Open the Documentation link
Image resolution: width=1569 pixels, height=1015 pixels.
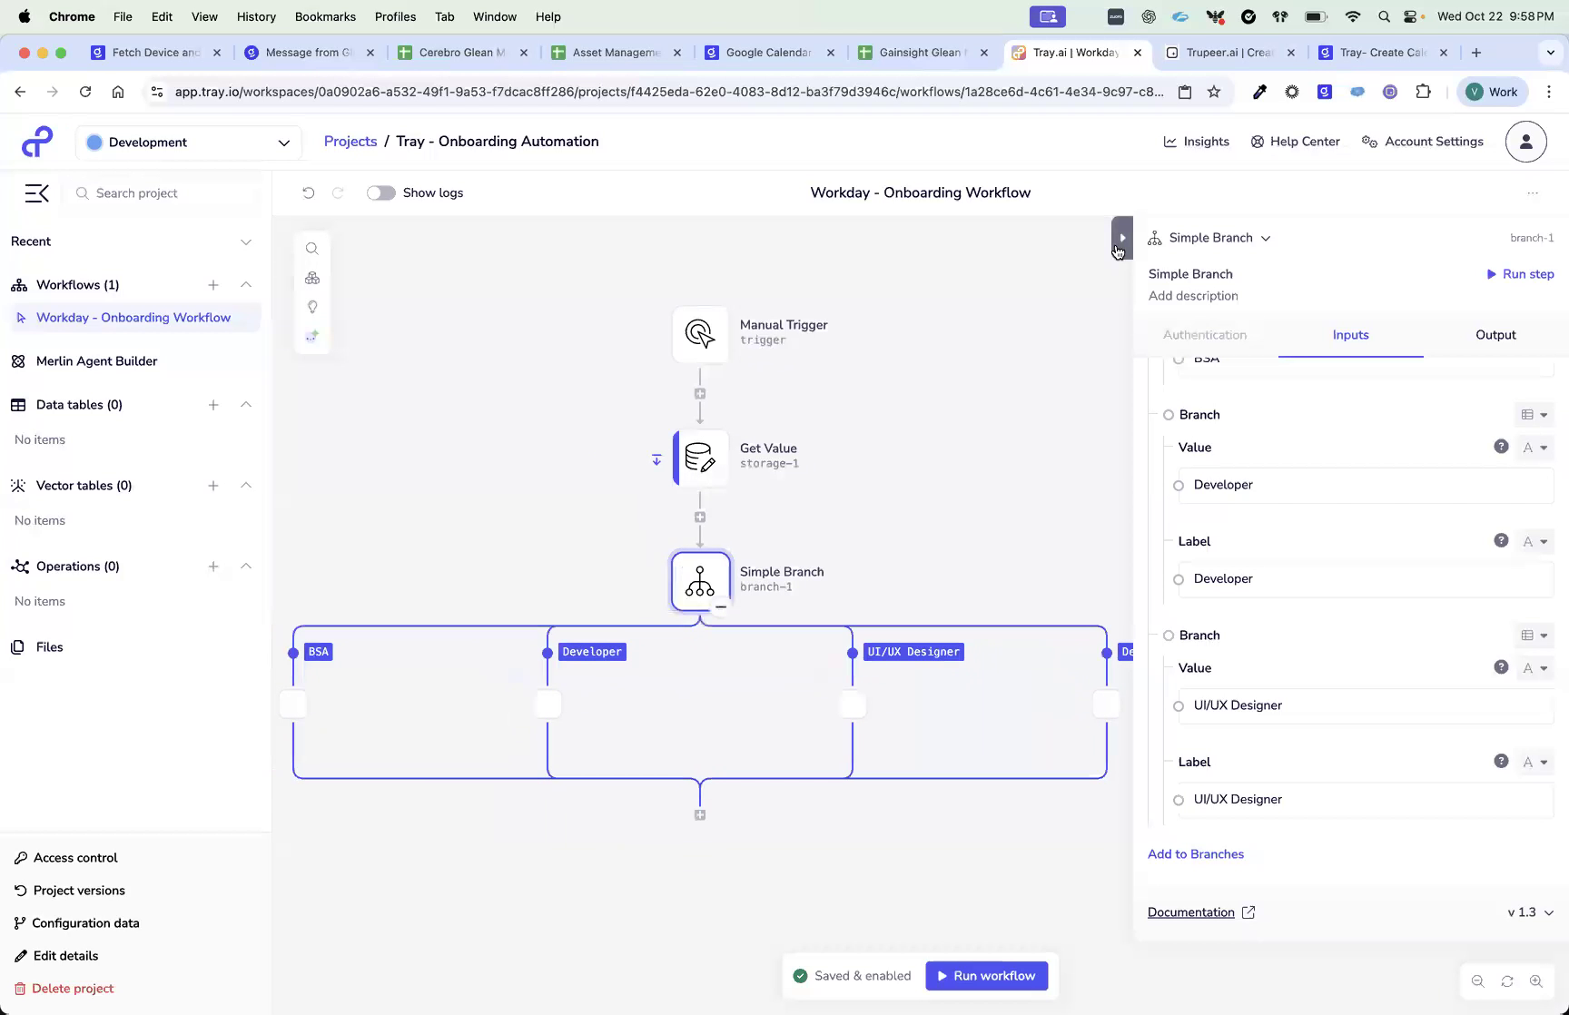(1191, 912)
